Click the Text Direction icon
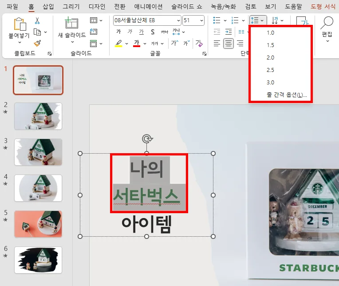 click(x=275, y=20)
